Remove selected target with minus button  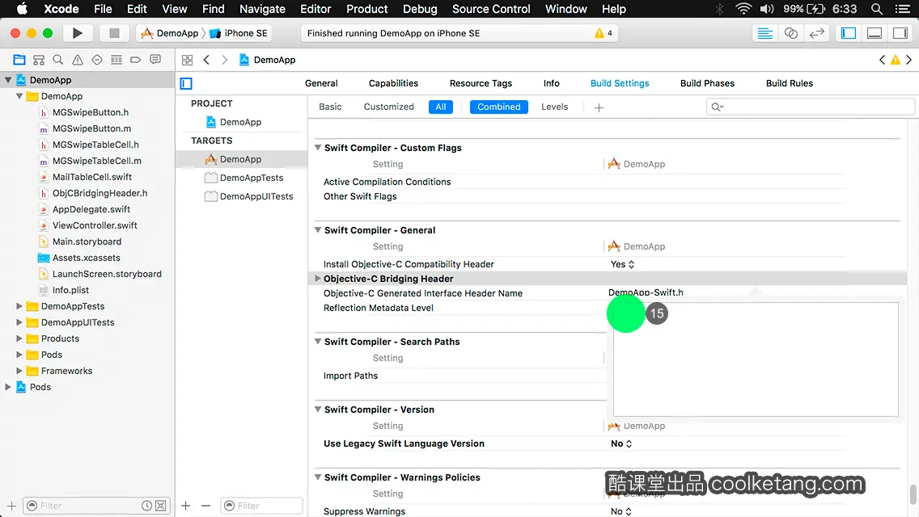coord(205,506)
